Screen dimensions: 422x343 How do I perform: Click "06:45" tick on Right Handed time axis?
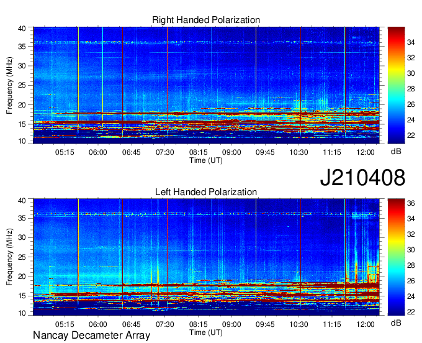132,152
